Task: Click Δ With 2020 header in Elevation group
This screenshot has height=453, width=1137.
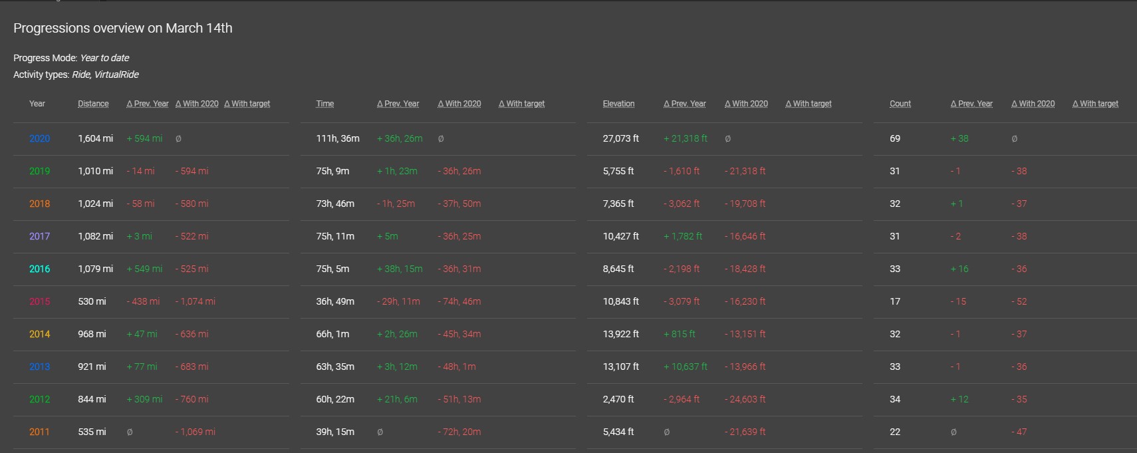Action: pyautogui.click(x=746, y=104)
